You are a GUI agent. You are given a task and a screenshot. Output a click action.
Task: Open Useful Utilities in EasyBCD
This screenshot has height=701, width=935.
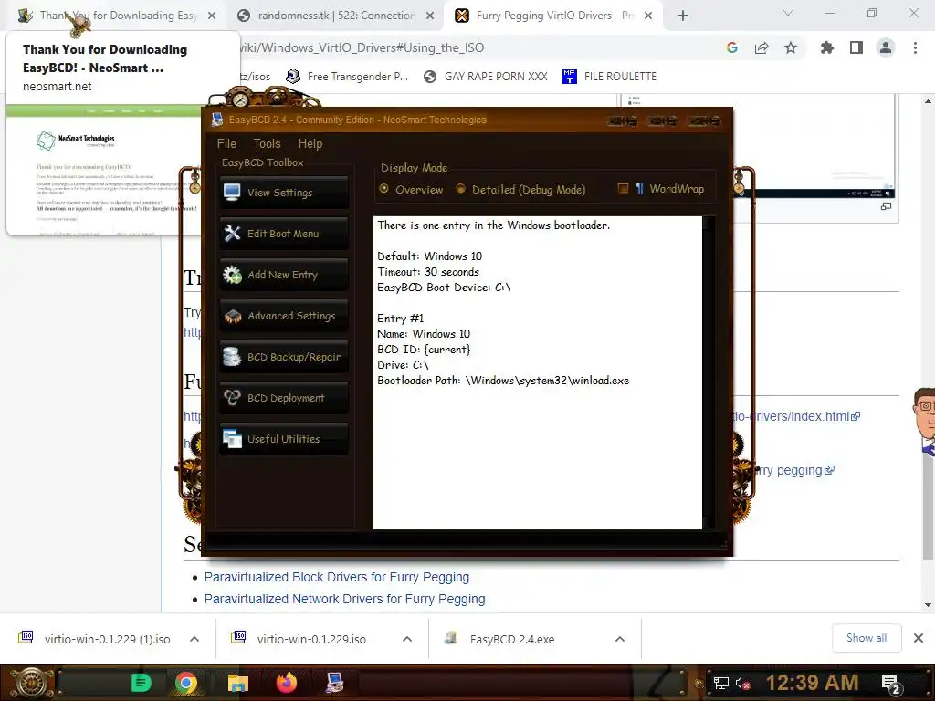[284, 439]
